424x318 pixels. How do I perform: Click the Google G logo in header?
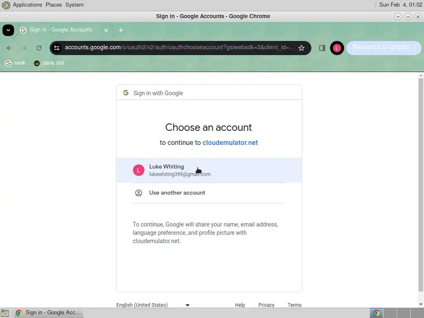pos(126,93)
